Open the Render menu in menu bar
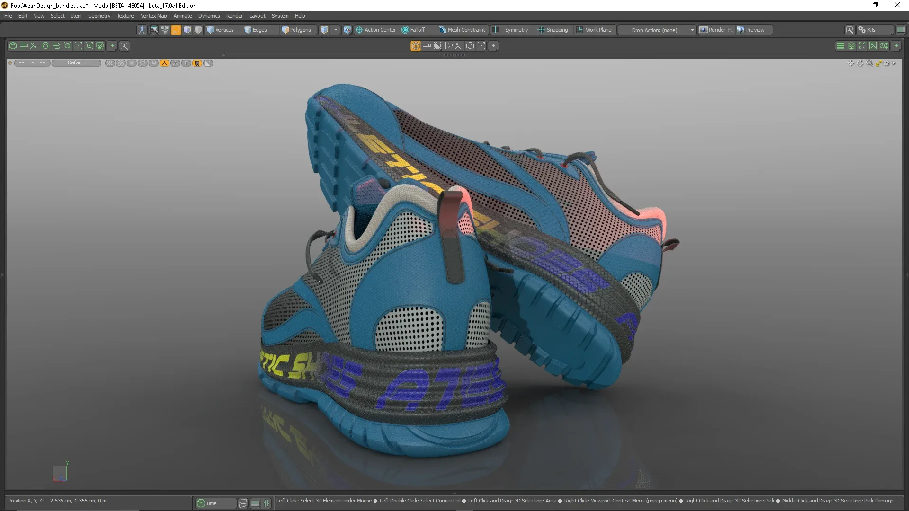909x511 pixels. [x=234, y=16]
